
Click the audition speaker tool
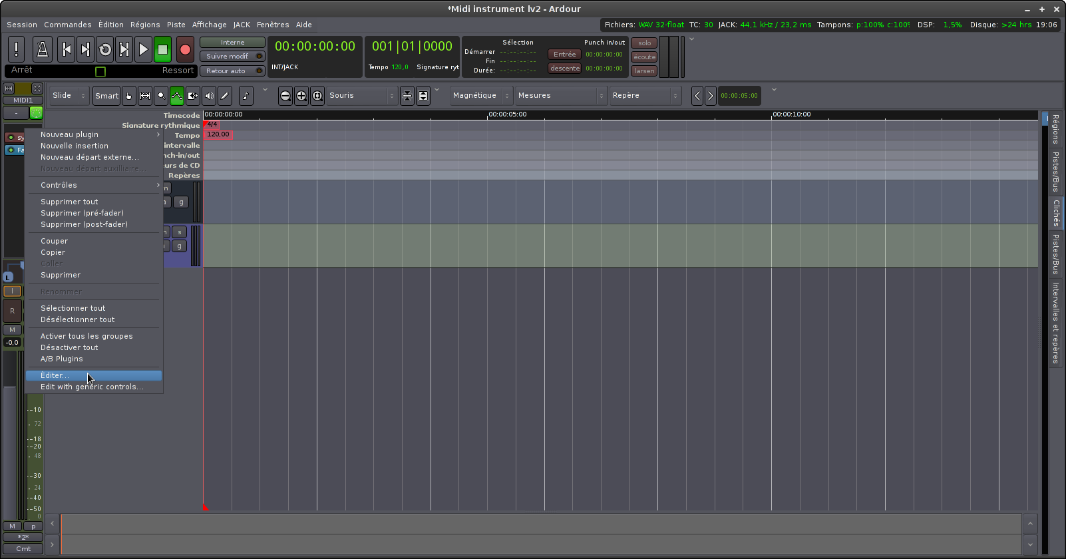point(209,96)
